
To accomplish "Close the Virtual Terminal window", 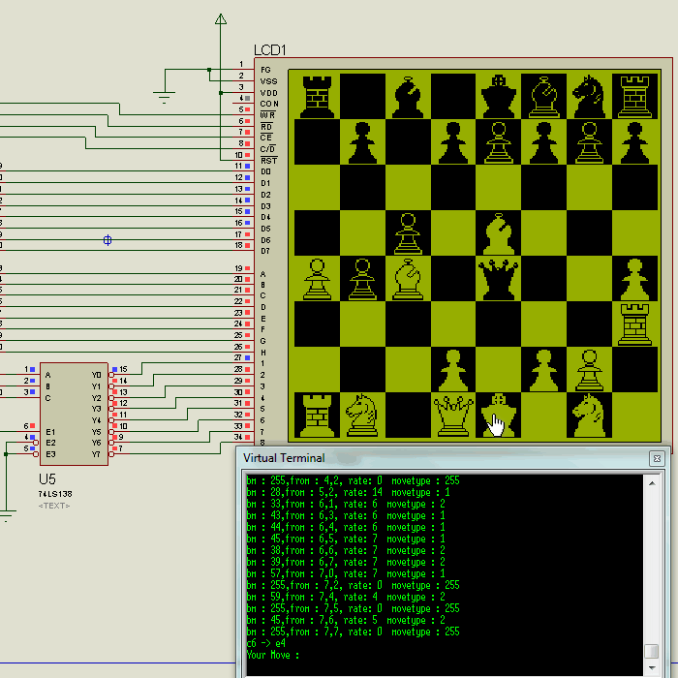I will pos(657,458).
